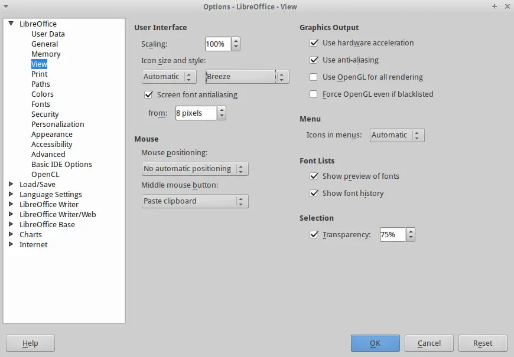Open Icons in menus dropdown
This screenshot has height=357, width=514.
pyautogui.click(x=397, y=135)
